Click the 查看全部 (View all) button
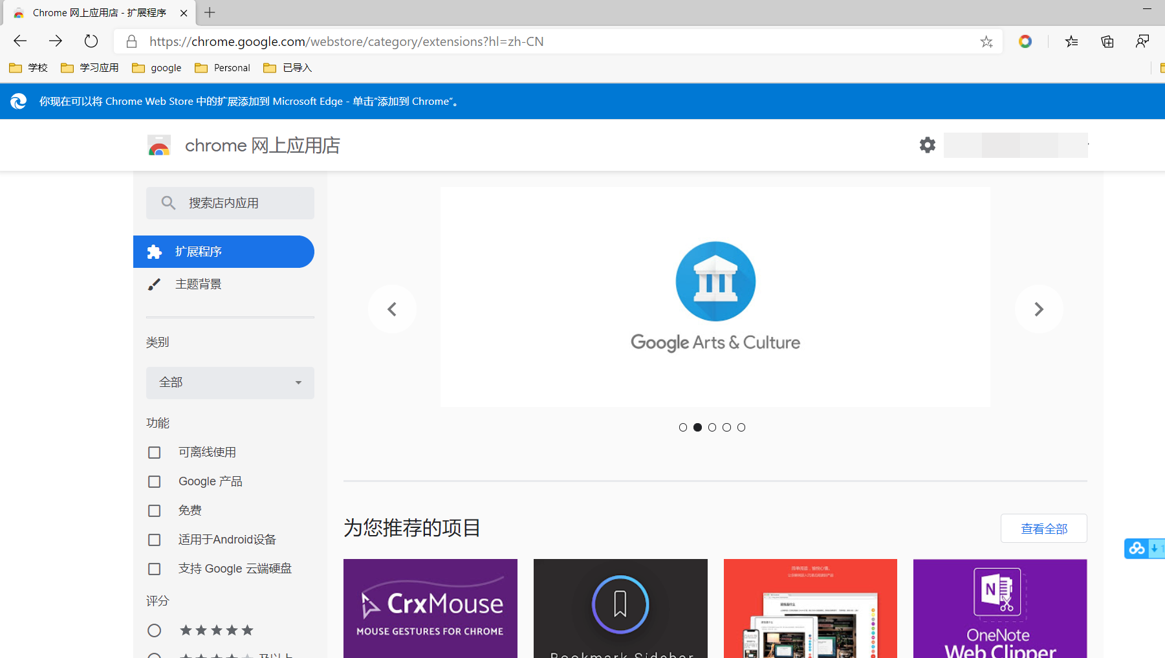Viewport: 1165px width, 658px height. pos(1043,528)
